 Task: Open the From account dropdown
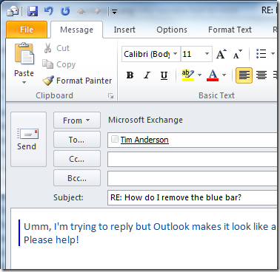[77, 120]
